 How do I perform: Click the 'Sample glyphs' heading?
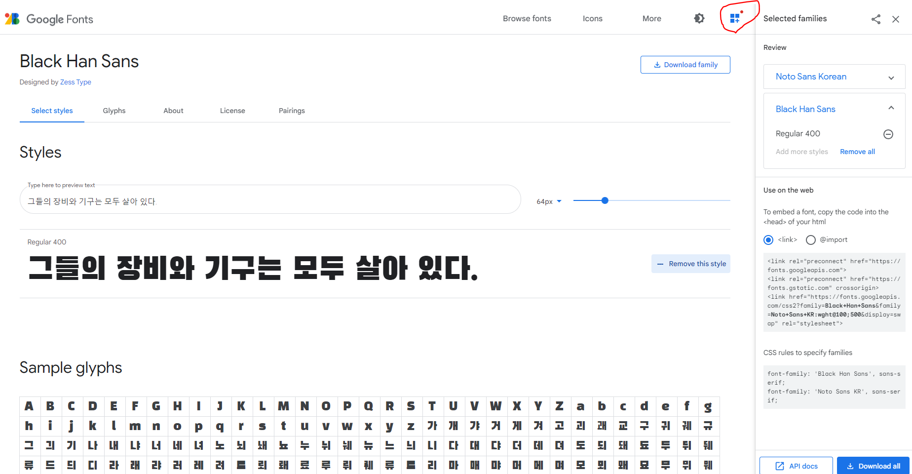[x=71, y=368]
